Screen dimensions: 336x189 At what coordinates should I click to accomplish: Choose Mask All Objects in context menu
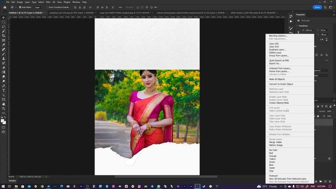pyautogui.click(x=277, y=79)
